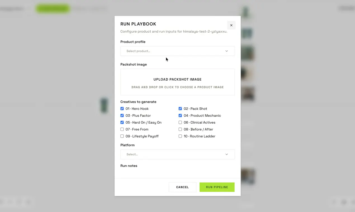
Task: Tick the 09 · Lifestyle Payoff checkbox
Action: click(122, 136)
